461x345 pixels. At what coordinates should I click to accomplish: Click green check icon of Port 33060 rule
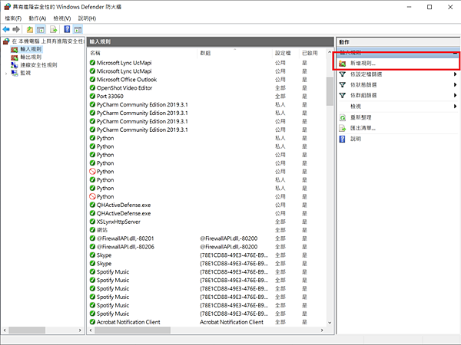[92, 96]
